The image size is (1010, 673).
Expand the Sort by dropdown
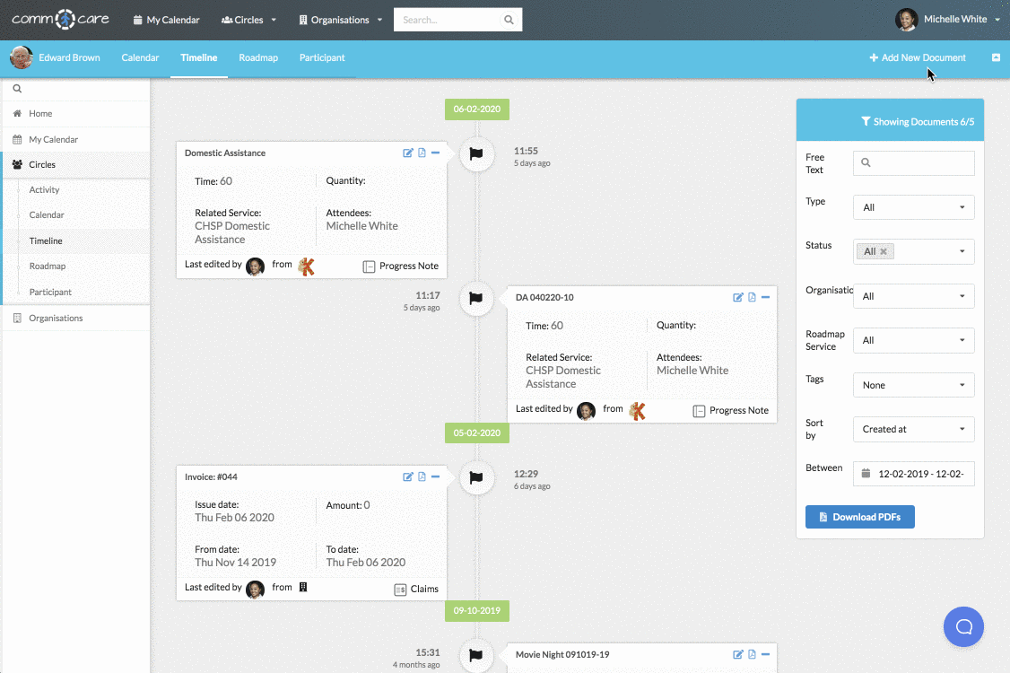[x=913, y=429]
